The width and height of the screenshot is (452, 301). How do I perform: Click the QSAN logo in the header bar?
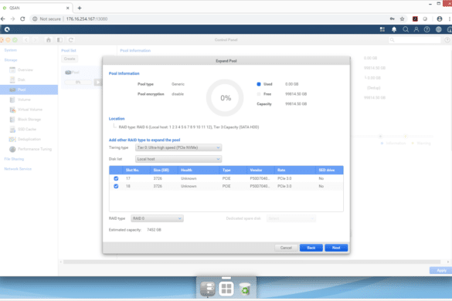click(x=7, y=29)
